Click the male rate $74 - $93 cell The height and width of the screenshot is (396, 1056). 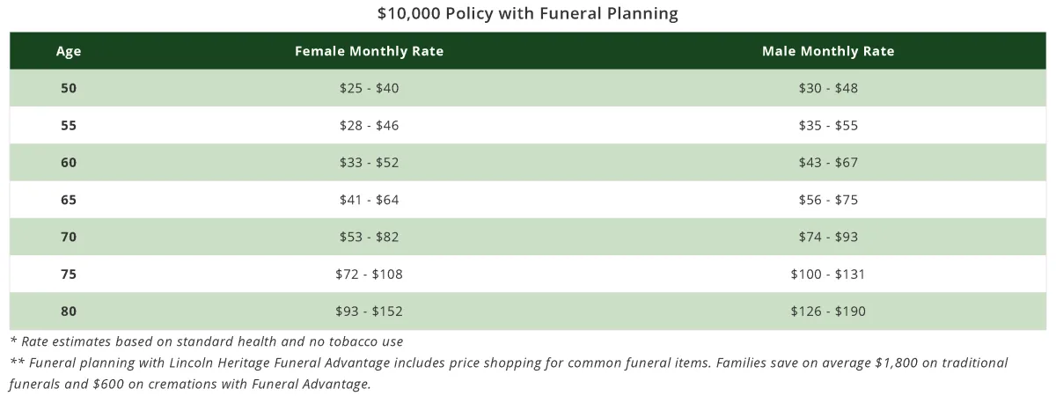[828, 237]
